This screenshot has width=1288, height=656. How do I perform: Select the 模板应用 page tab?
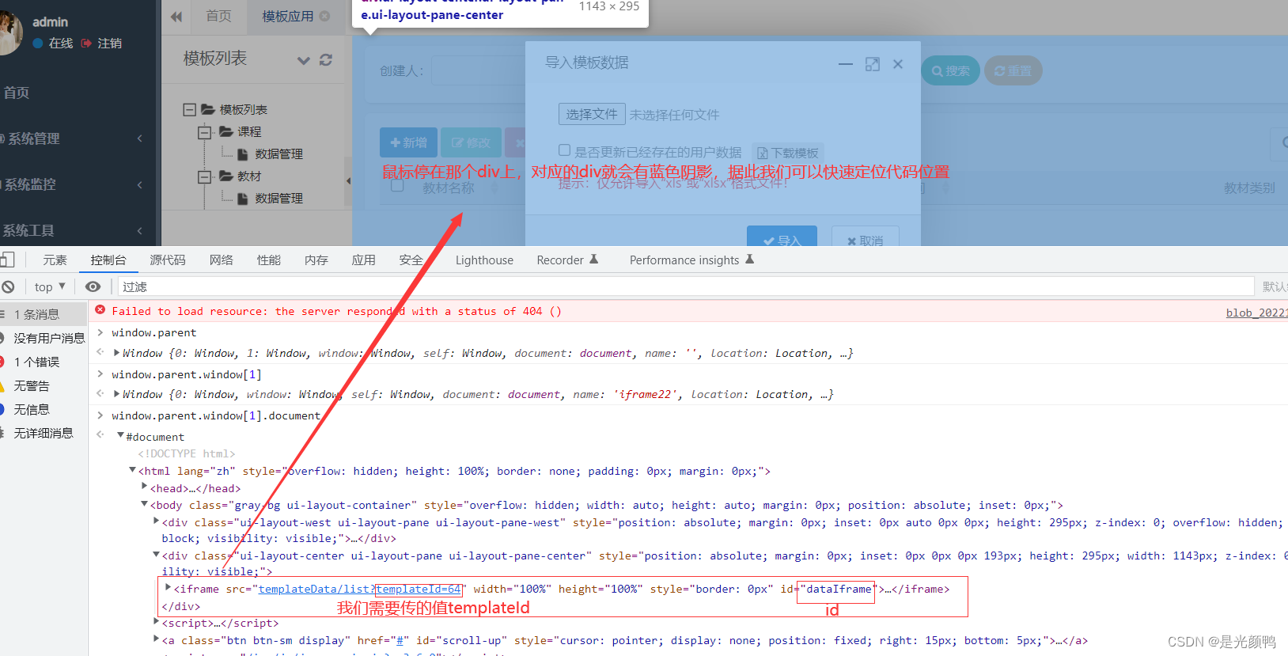pos(287,16)
